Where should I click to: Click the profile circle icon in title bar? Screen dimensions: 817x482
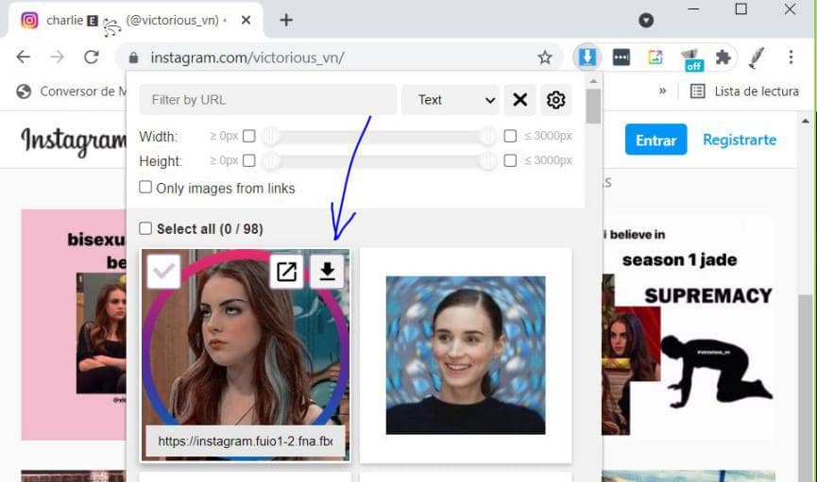pos(646,21)
